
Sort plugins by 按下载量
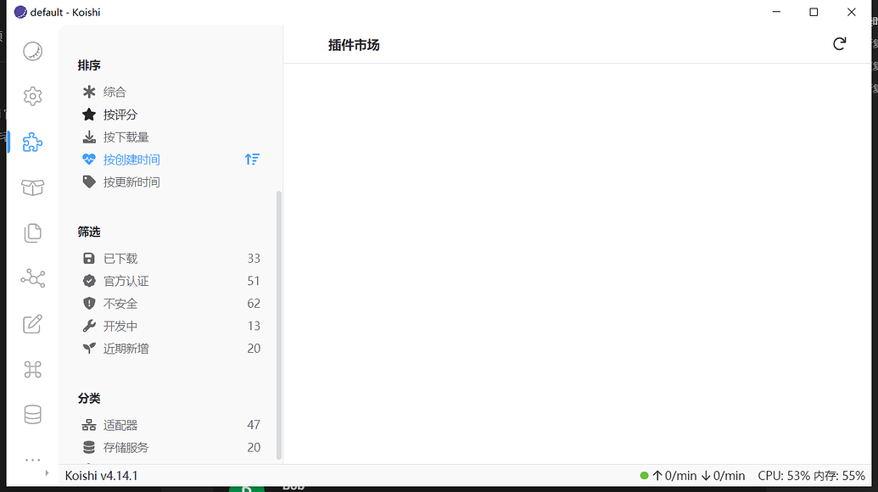point(126,137)
